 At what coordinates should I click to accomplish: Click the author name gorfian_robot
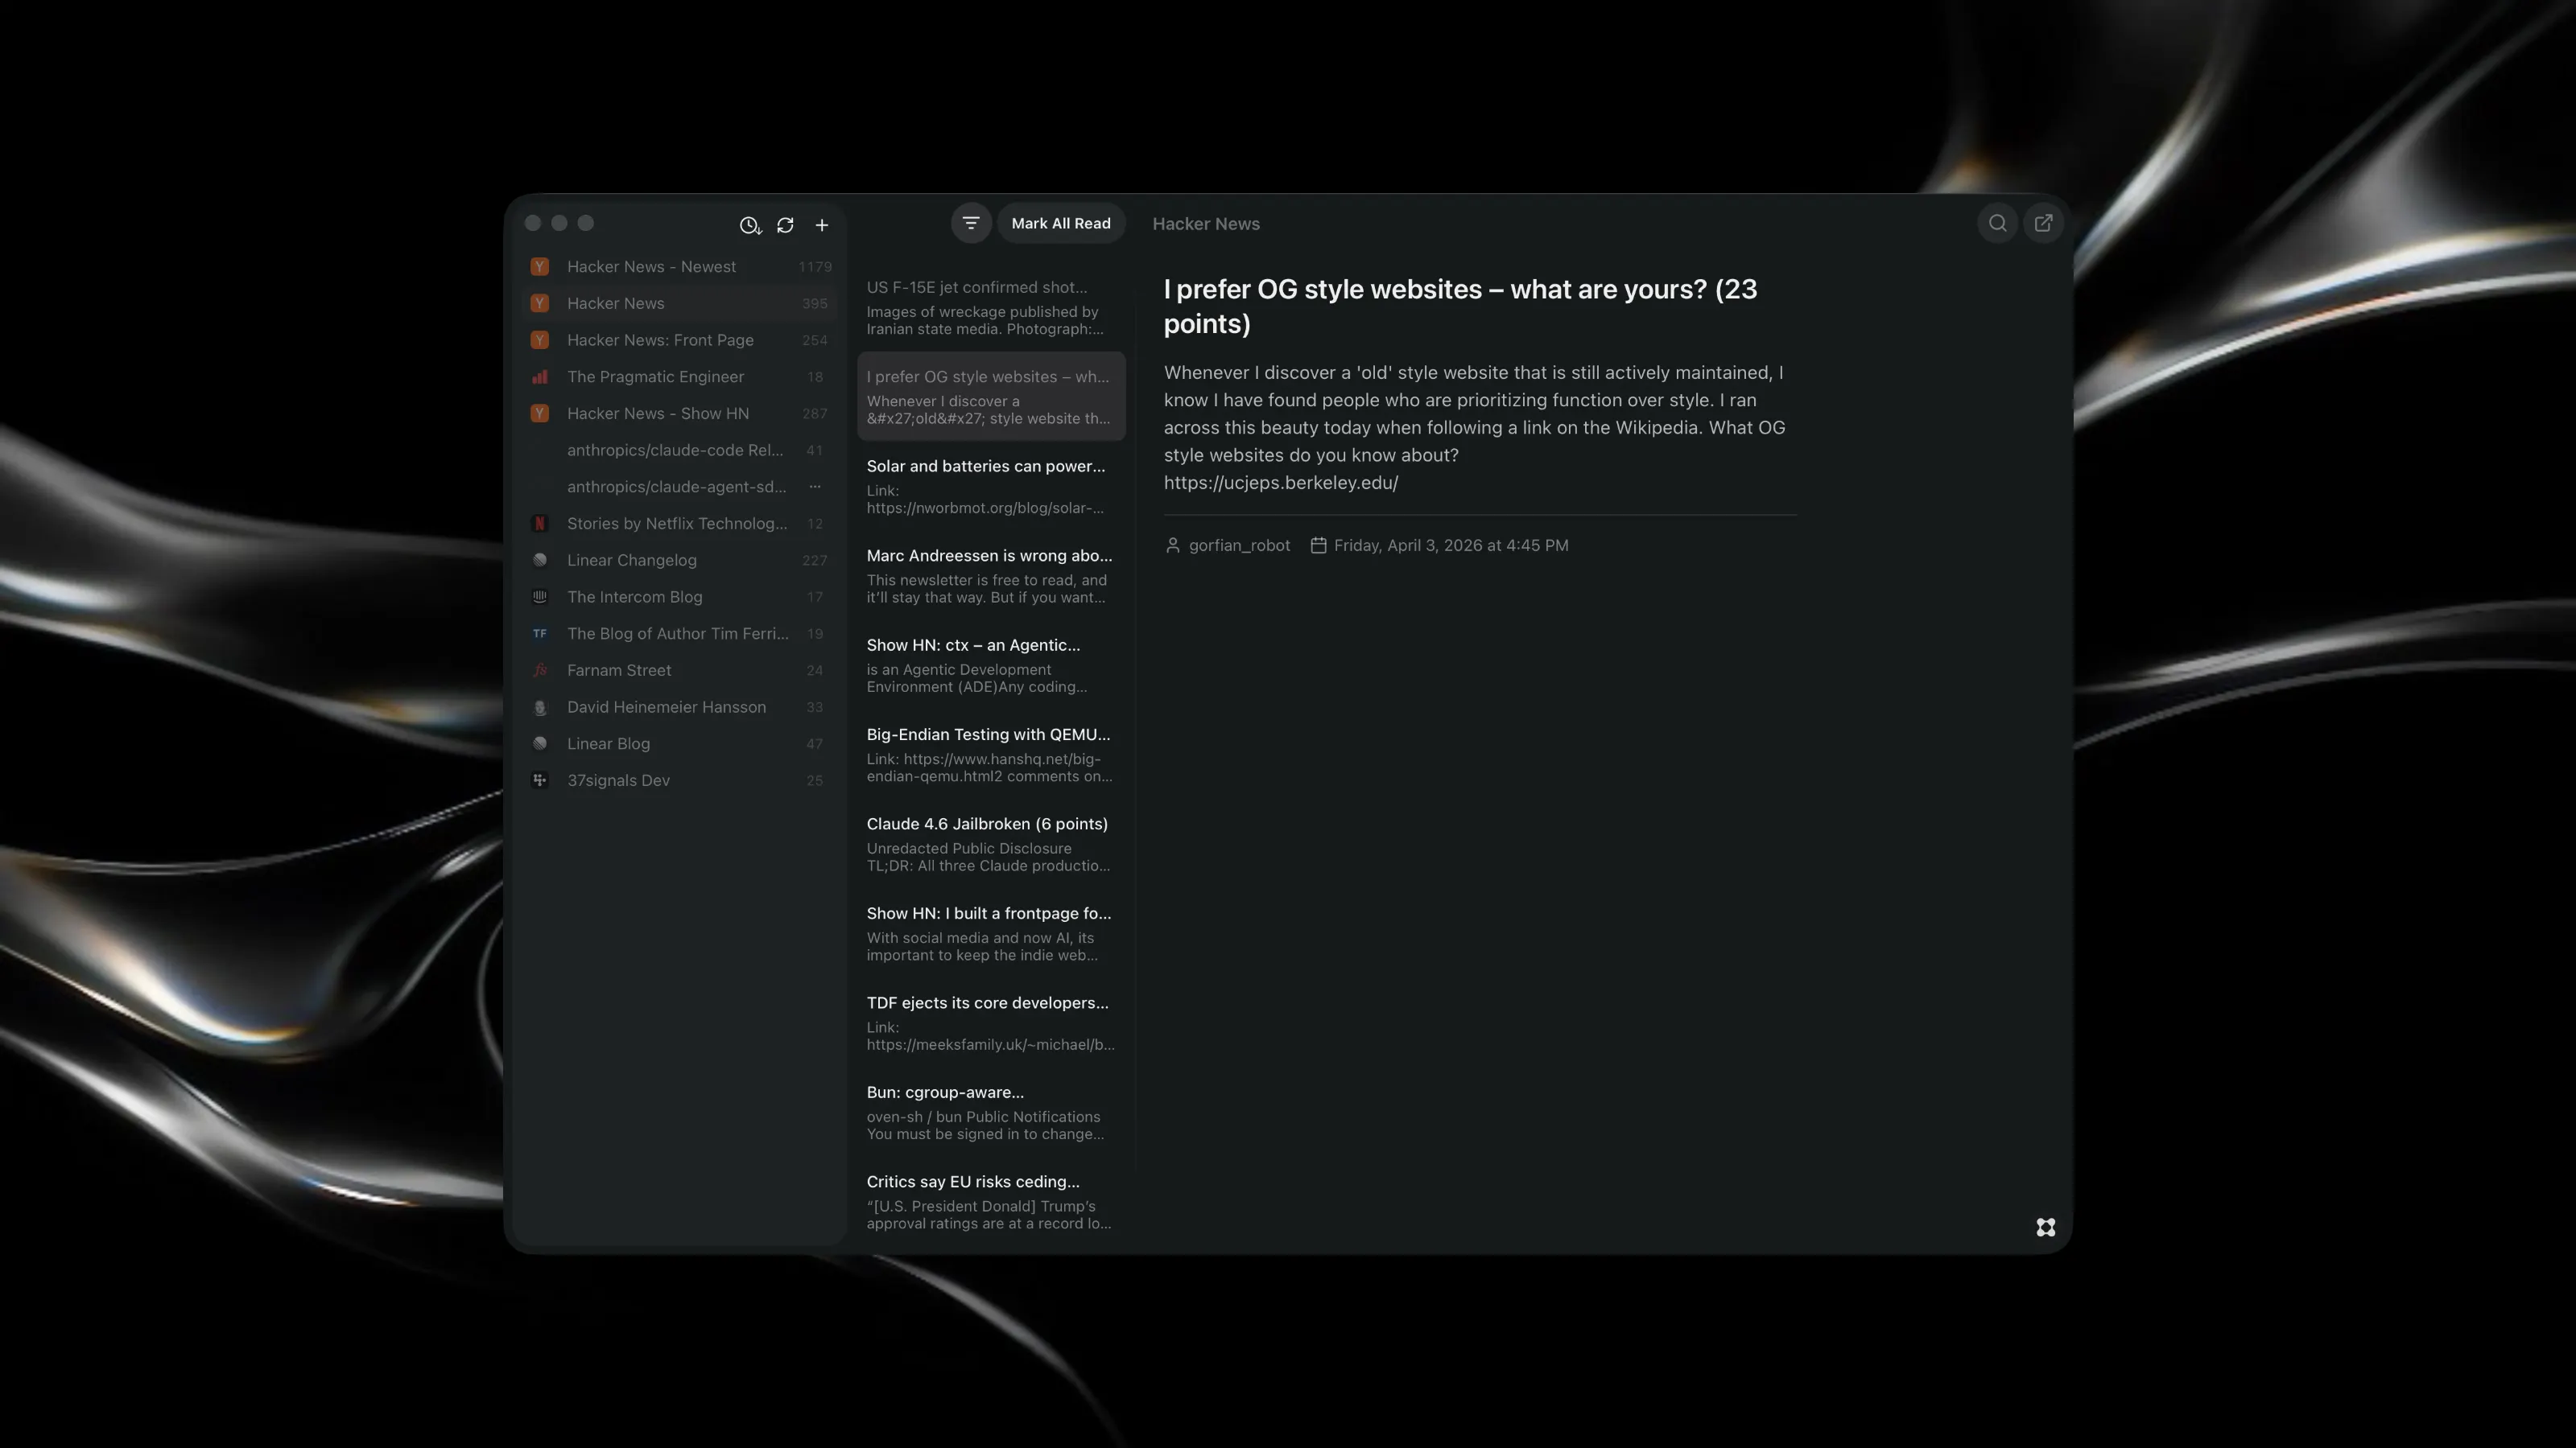tap(1239, 545)
